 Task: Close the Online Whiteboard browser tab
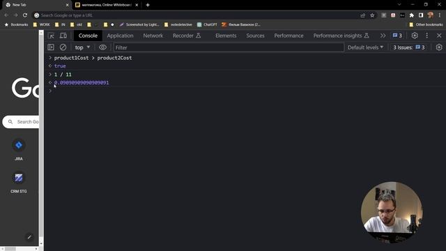point(137,5)
